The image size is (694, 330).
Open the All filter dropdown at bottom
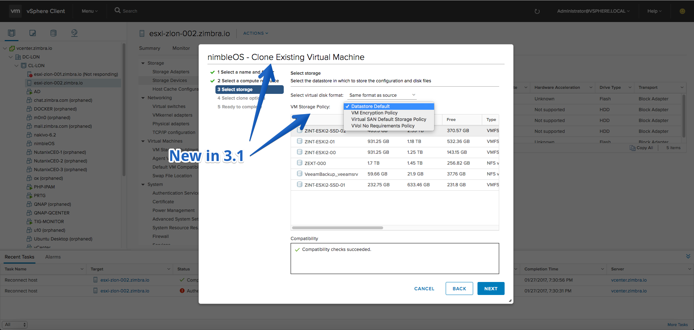point(14,325)
